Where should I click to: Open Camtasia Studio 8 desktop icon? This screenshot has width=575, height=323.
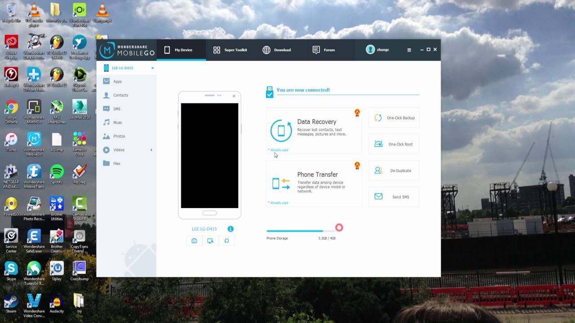click(x=80, y=209)
